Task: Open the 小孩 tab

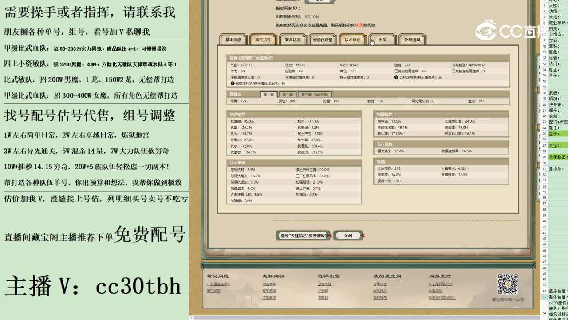Action: coord(382,40)
